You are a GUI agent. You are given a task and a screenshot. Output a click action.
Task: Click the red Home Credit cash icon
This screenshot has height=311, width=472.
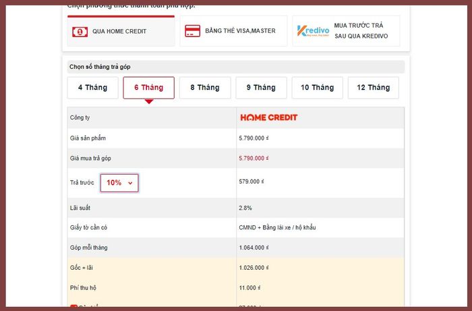[x=80, y=32]
